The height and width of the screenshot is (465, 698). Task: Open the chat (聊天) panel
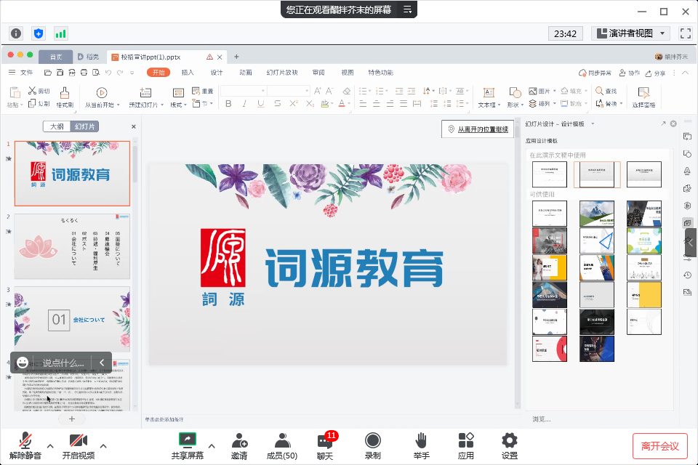coord(324,445)
